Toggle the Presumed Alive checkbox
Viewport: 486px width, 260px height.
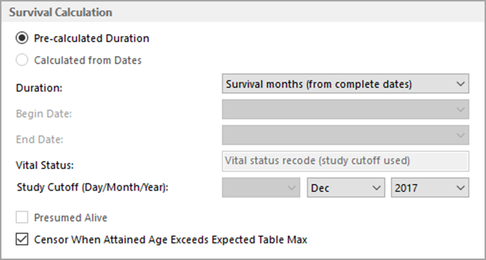point(22,218)
